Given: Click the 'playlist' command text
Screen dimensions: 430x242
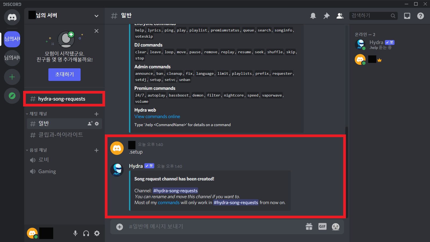Looking at the screenshot, I should tap(198, 30).
